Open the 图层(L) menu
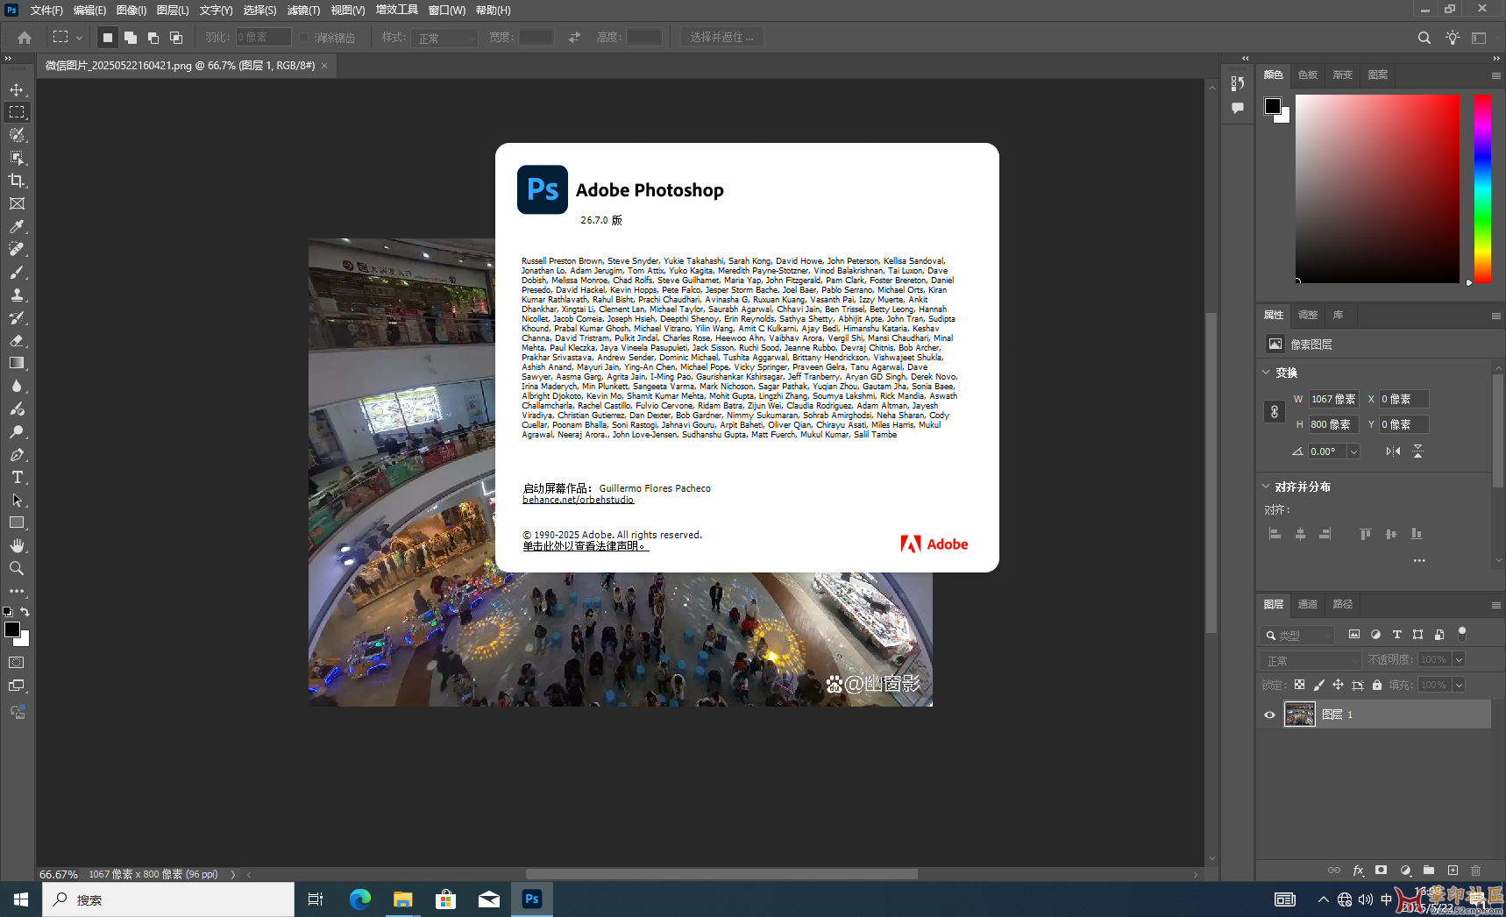This screenshot has height=917, width=1506. coord(173,11)
